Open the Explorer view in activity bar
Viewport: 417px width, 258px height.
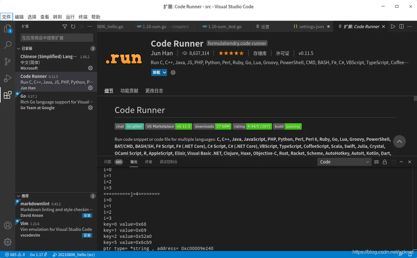tap(8, 29)
